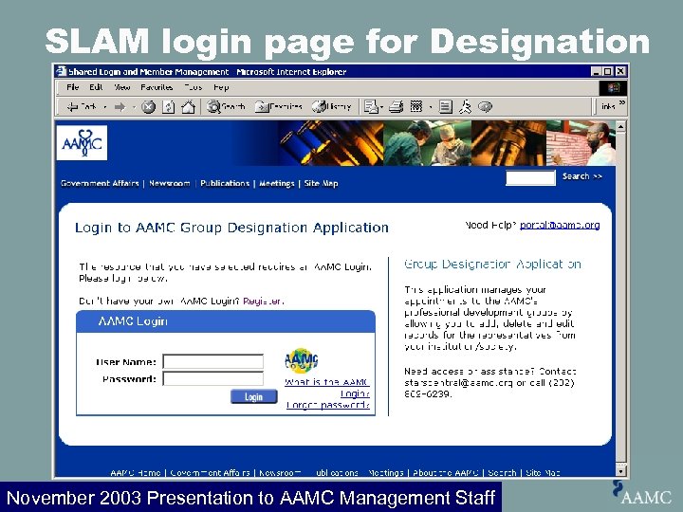Click the scrollbar down arrow
Viewport: 683px width, 512px height.
(621, 470)
